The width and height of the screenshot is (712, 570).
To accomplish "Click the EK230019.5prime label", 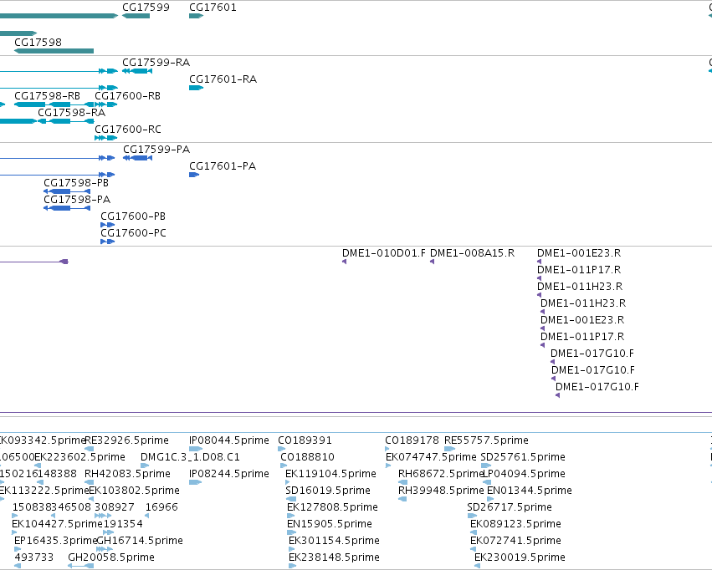I will click(x=520, y=557).
